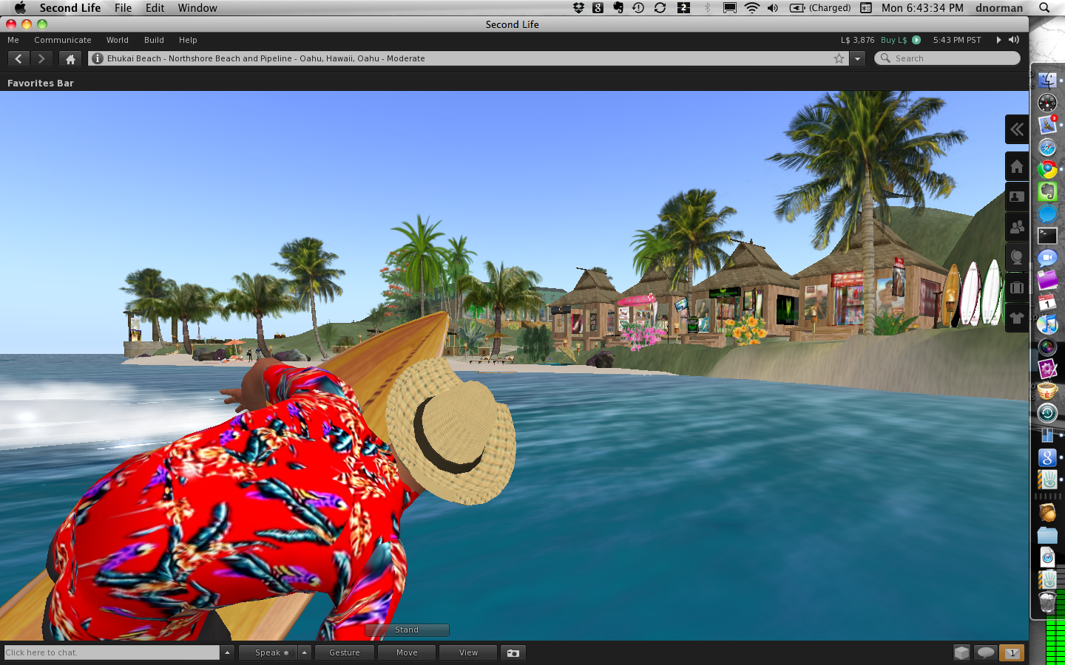
Task: Expand the nearby chat history arrow
Action: pyautogui.click(x=227, y=652)
